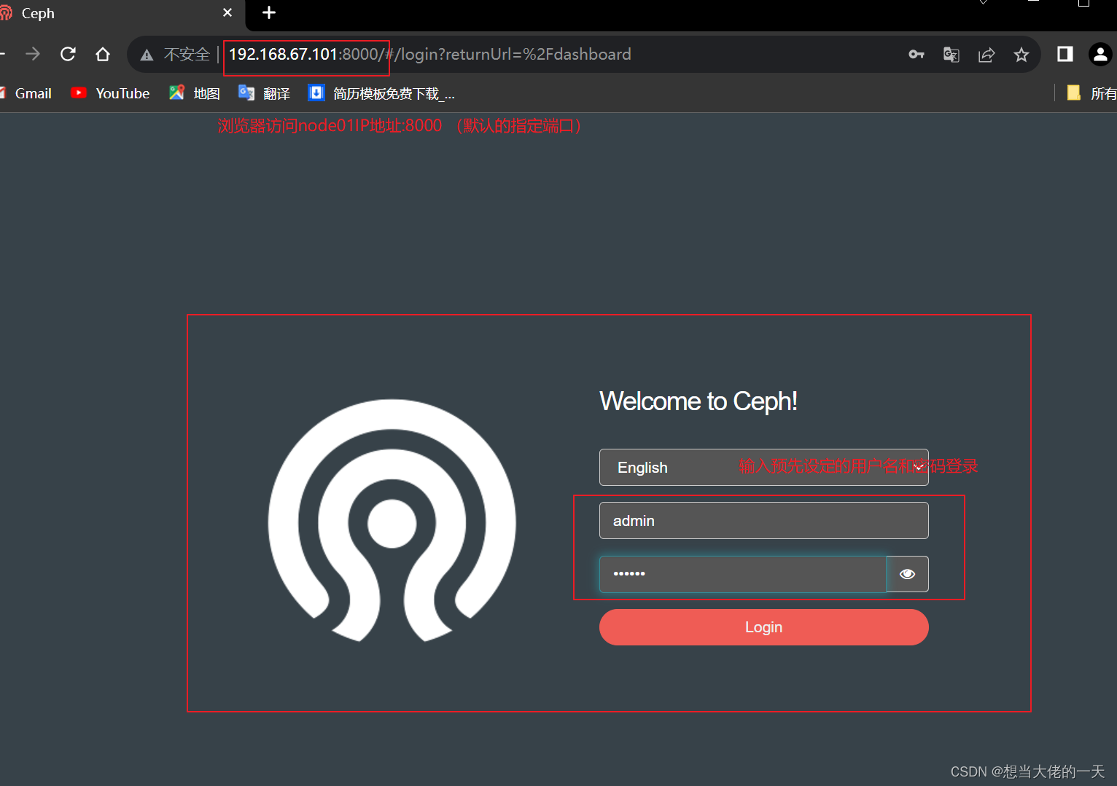
Task: Go to browser home page
Action: [x=103, y=54]
